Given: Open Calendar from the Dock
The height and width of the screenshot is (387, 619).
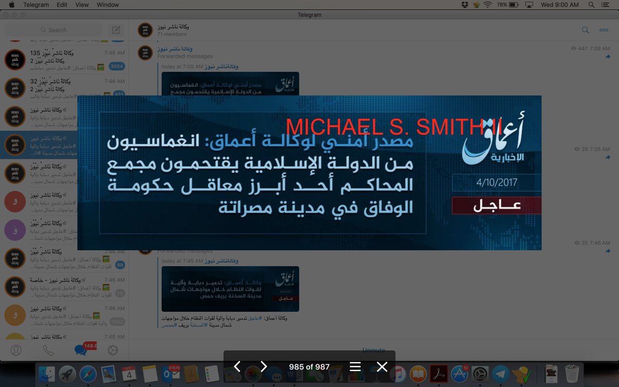Looking at the screenshot, I should coord(129,374).
